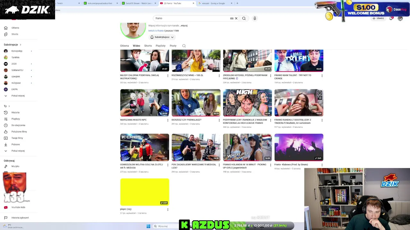This screenshot has width=410, height=230.
Task: Add FRANIO RANDKA video to watch later
Action: (x=320, y=93)
